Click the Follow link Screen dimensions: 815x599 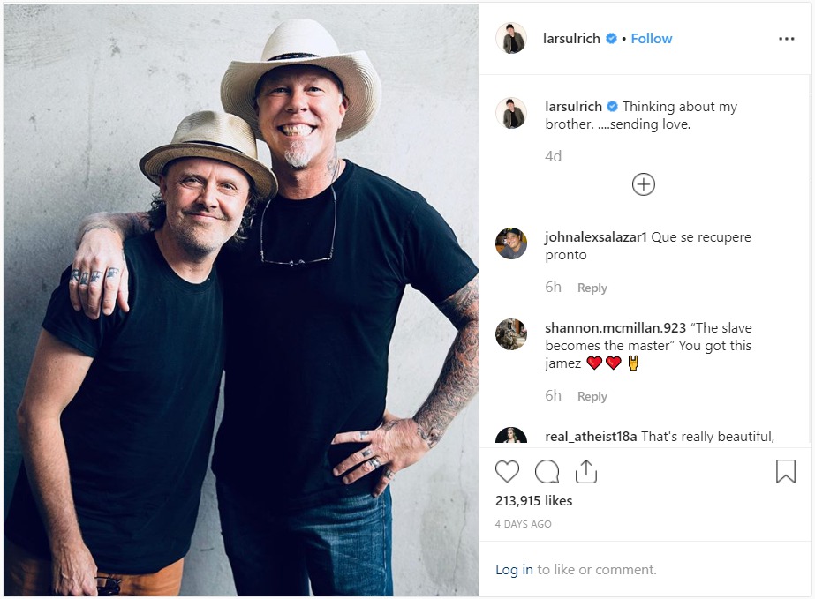coord(652,39)
